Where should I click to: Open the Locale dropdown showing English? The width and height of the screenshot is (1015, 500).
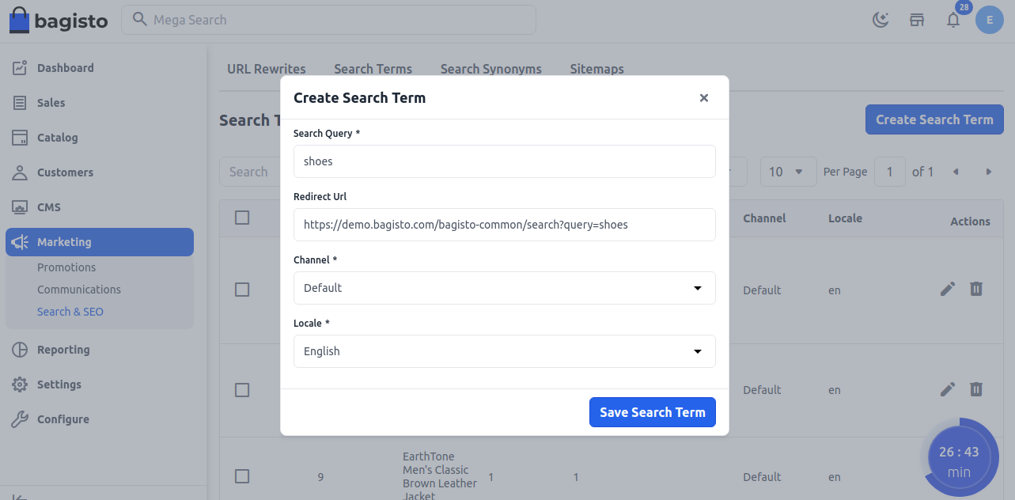pos(505,351)
